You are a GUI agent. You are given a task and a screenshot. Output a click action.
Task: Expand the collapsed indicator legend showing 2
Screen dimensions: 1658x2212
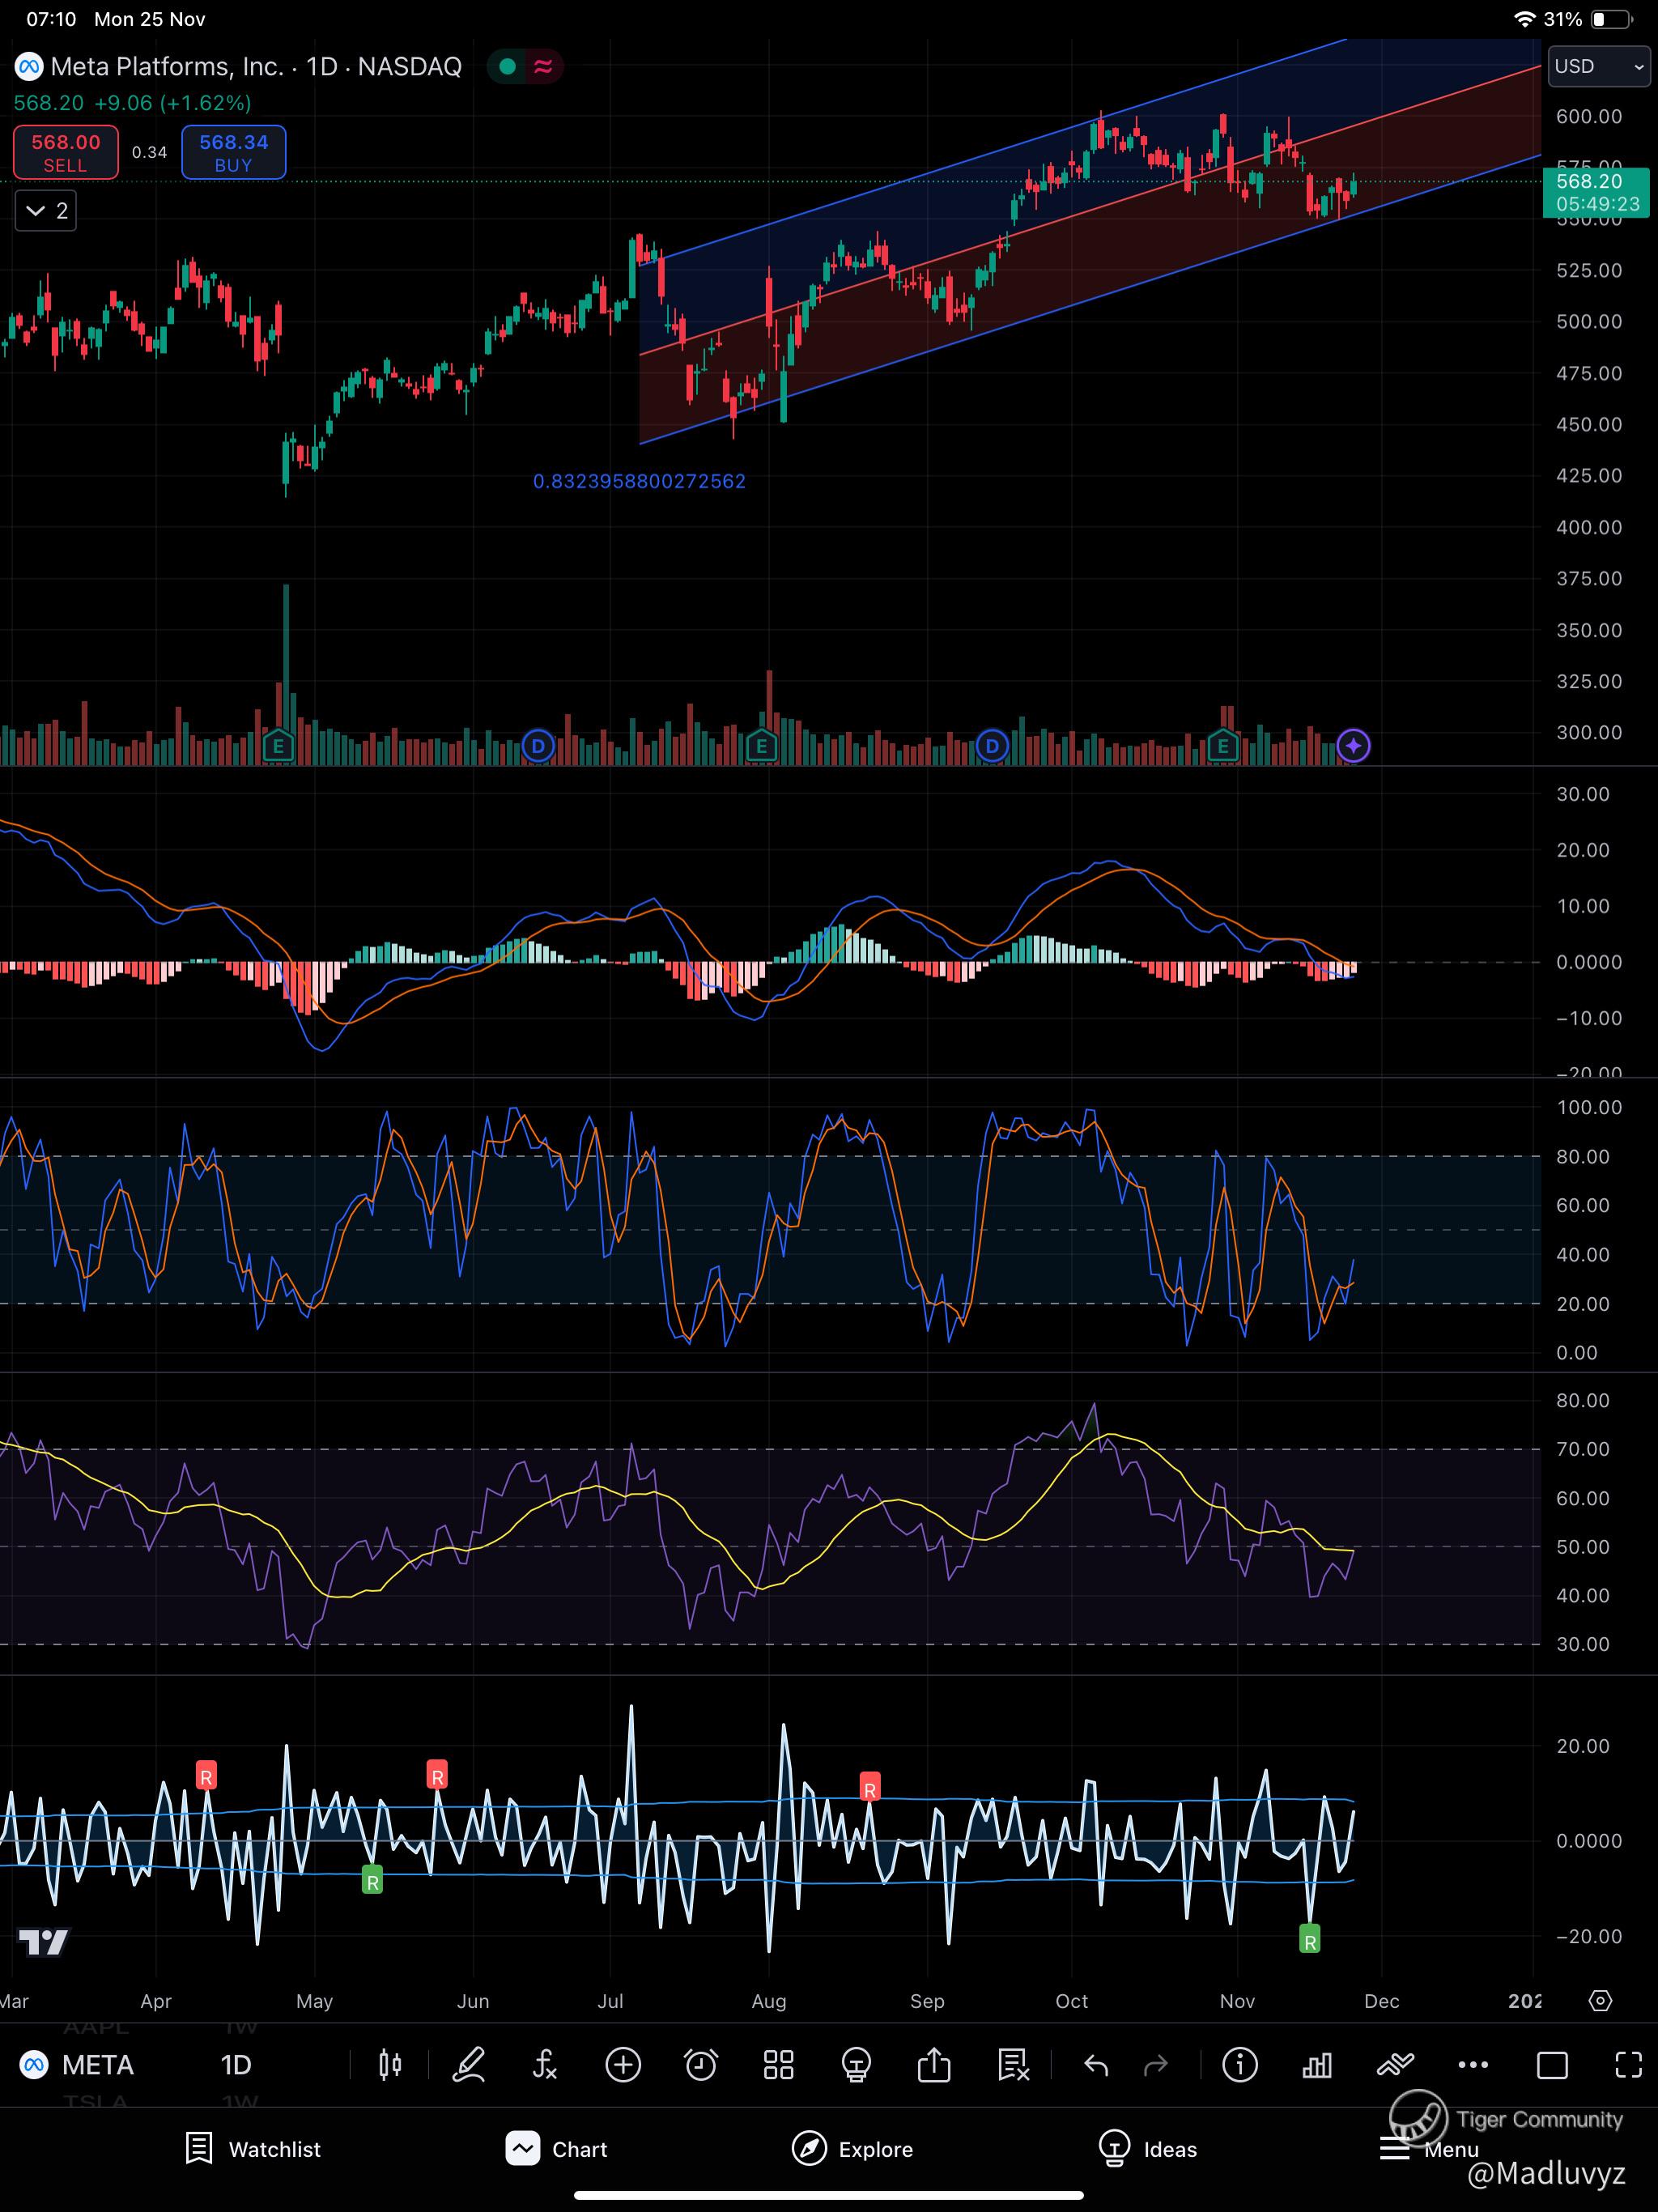(46, 211)
